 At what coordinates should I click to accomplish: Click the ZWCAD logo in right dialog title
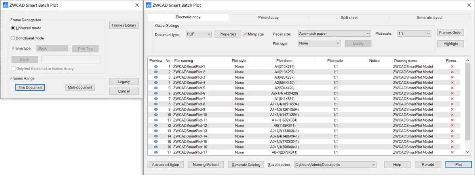(149, 5)
